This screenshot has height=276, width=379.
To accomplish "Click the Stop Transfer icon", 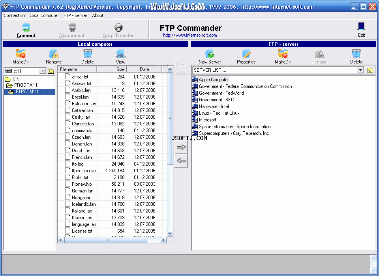I will click(x=118, y=28).
